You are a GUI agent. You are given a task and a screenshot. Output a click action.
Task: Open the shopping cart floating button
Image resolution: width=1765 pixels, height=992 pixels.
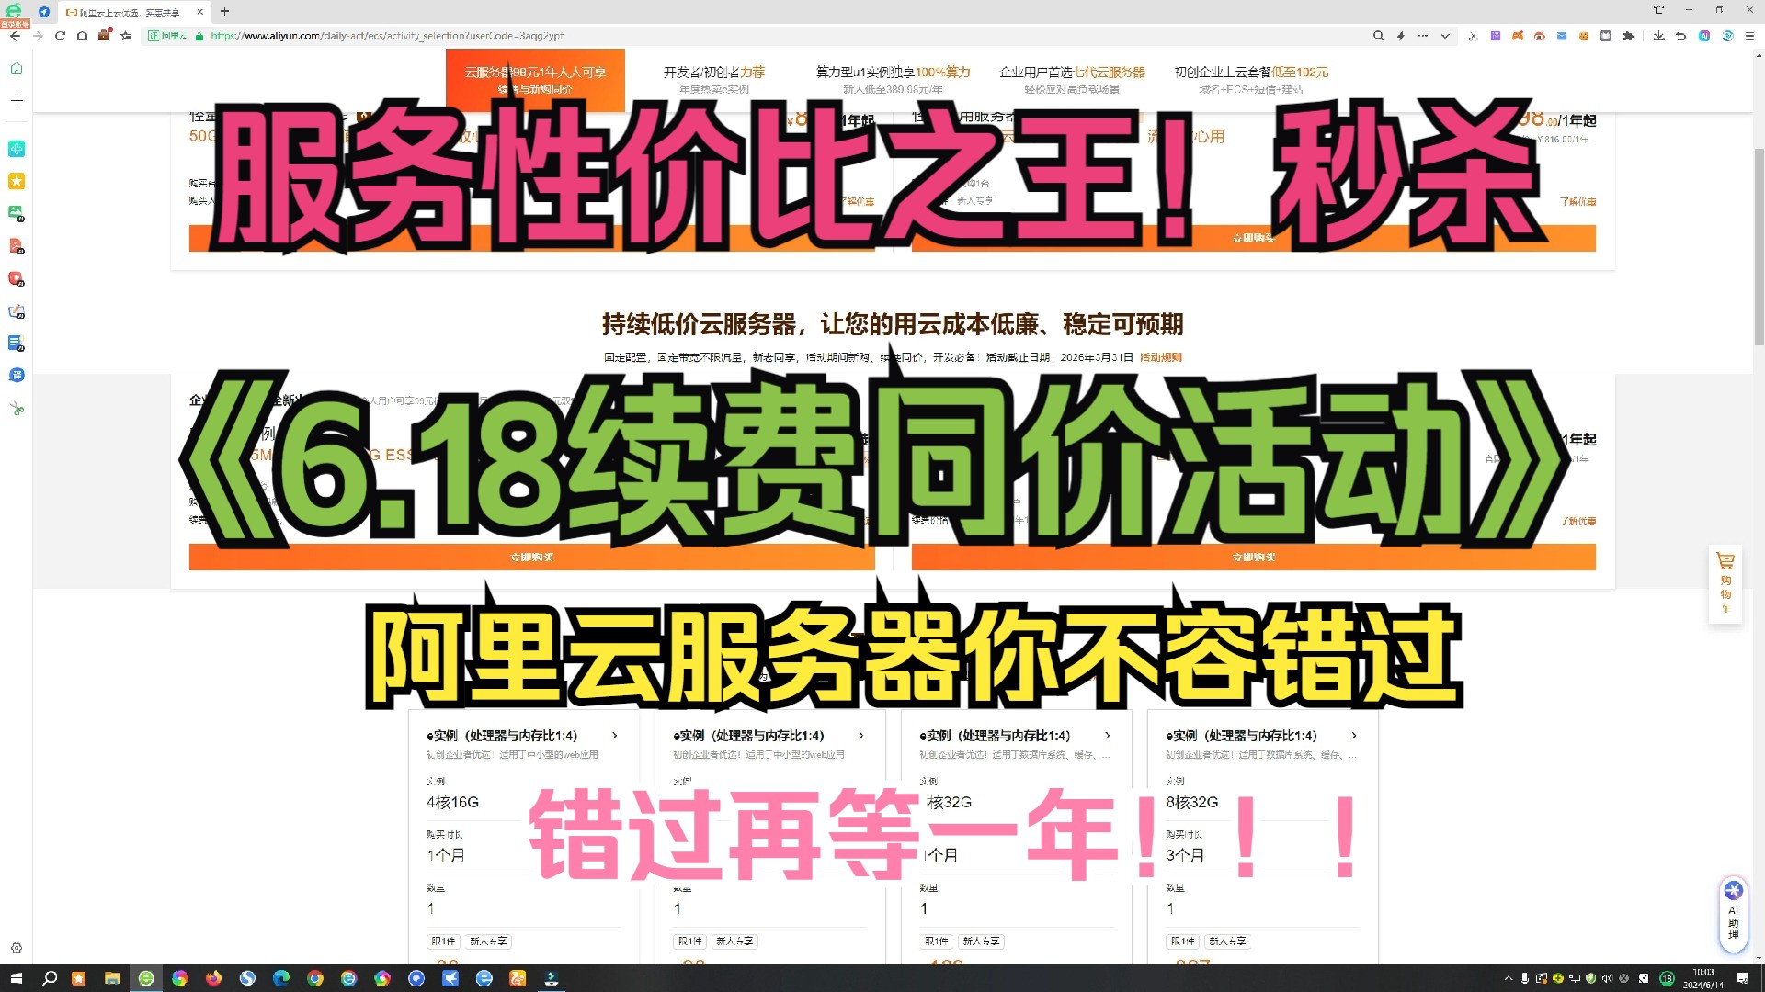point(1725,584)
